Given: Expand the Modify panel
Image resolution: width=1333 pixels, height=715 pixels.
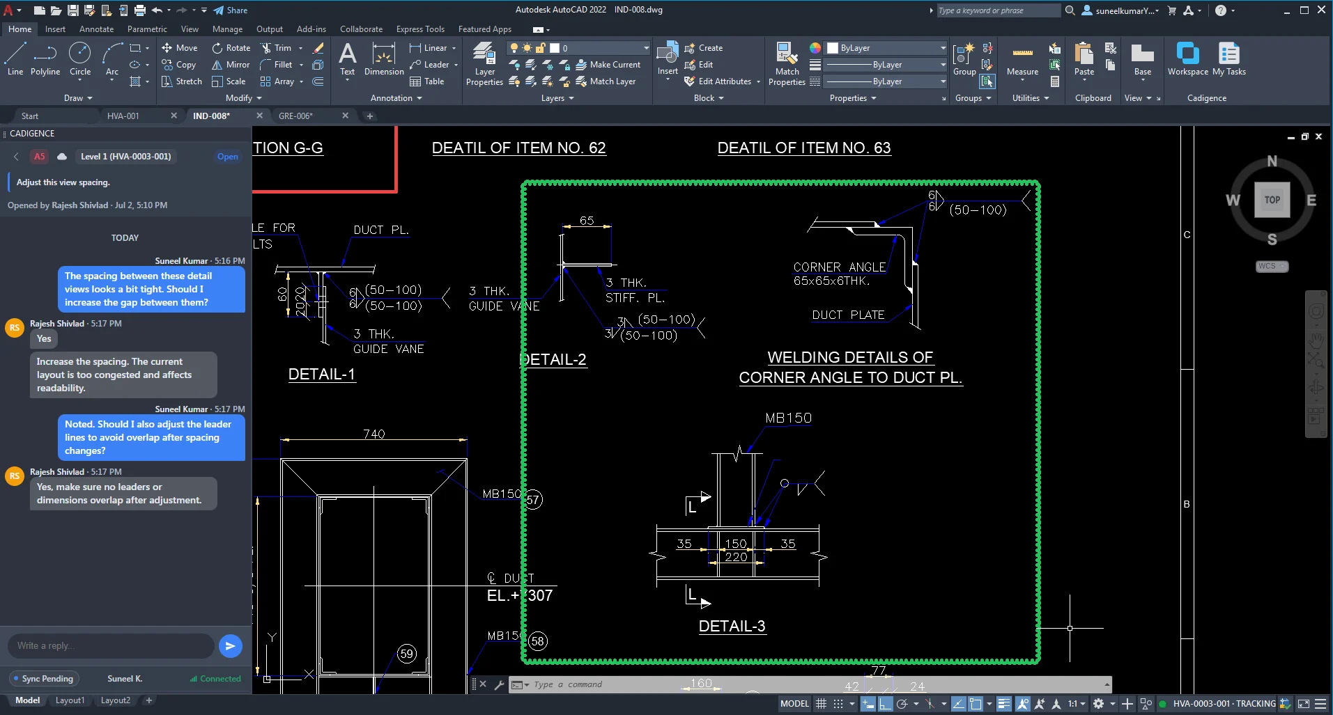Looking at the screenshot, I should (243, 98).
